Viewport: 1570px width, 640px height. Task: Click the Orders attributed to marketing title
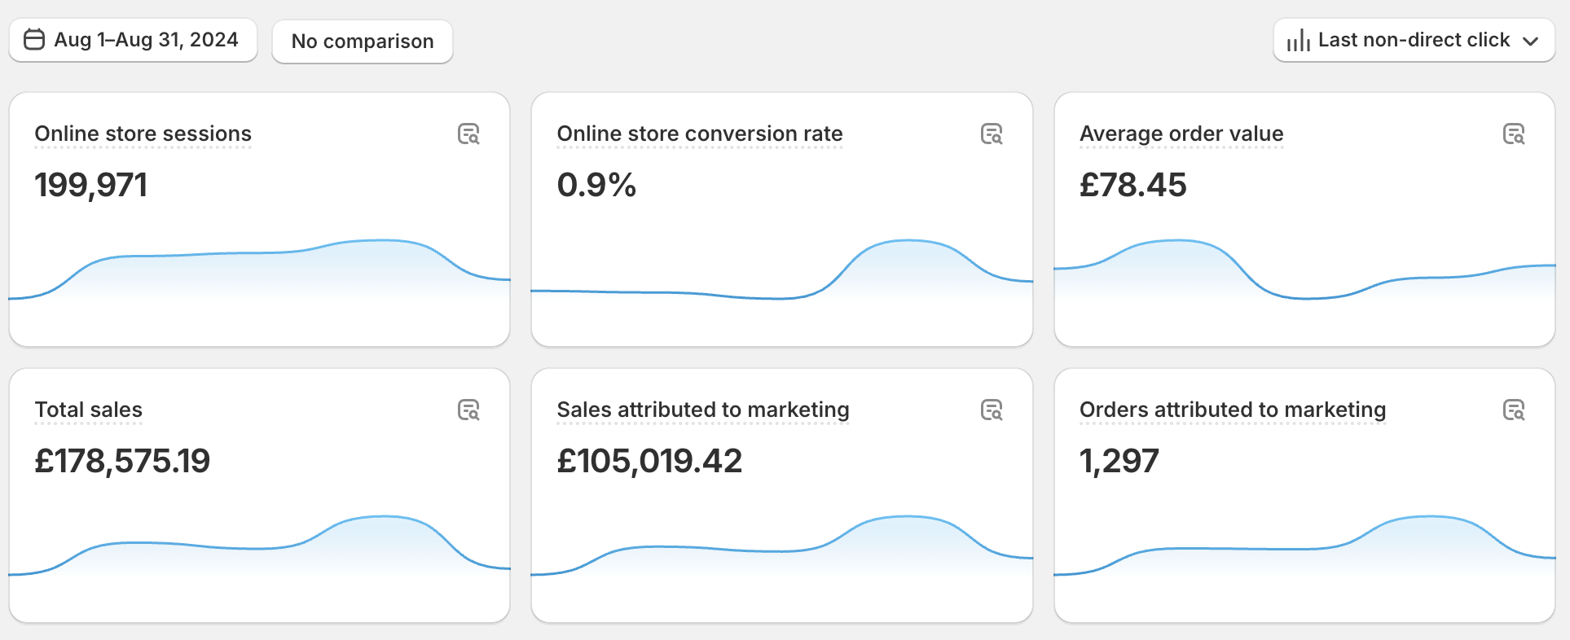(1232, 410)
